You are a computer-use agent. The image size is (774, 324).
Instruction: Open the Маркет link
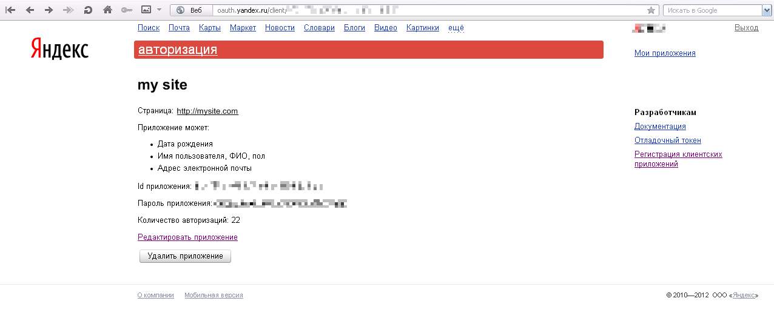(243, 28)
